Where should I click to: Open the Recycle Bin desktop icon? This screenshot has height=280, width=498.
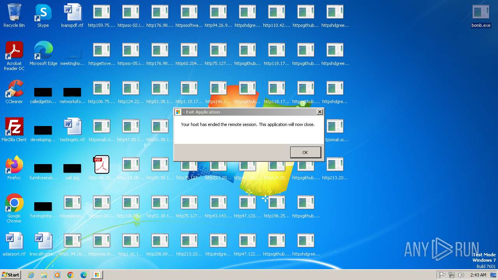click(14, 16)
